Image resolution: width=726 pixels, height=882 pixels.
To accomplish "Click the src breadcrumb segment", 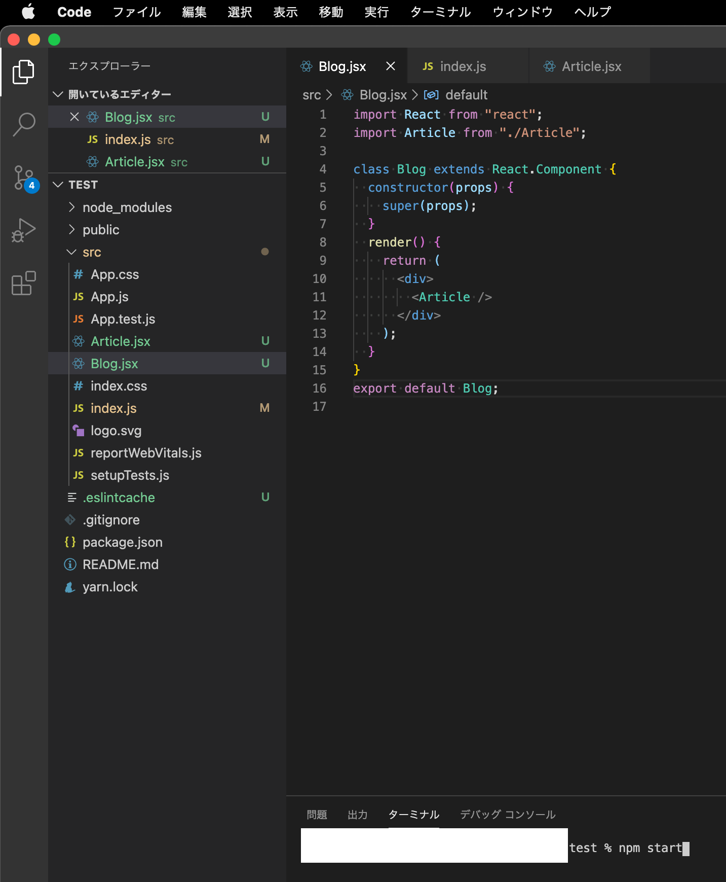I will 312,95.
